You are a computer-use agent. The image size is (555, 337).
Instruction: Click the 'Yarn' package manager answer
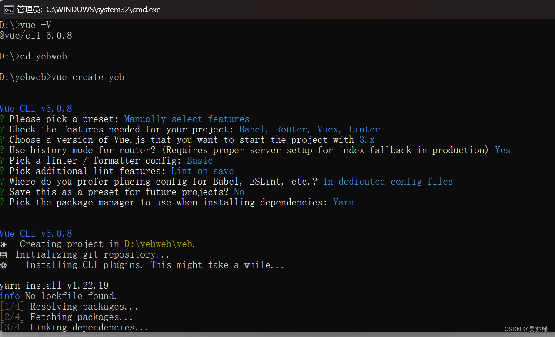coord(344,202)
